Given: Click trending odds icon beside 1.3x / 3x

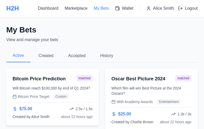Looking at the screenshot, I should [173, 114].
